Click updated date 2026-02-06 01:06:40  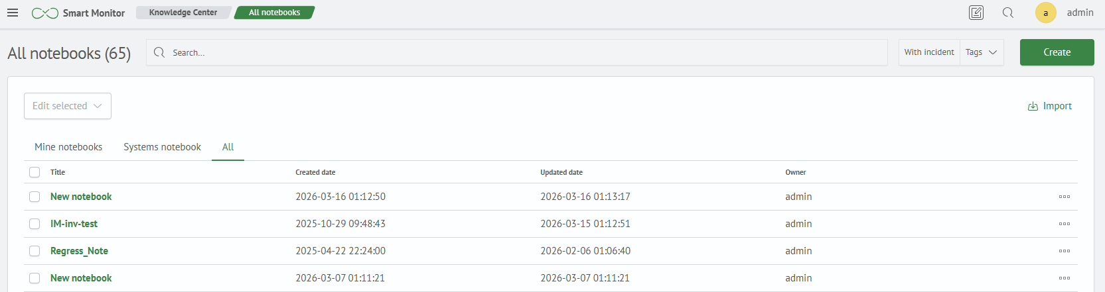[x=585, y=251]
